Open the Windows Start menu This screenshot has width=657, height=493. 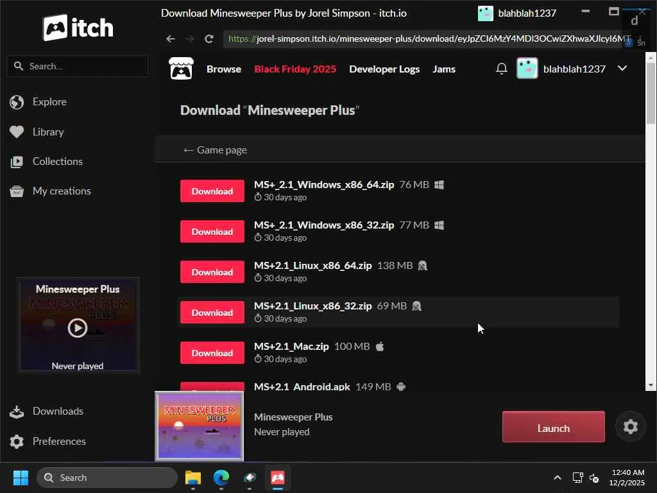(21, 478)
